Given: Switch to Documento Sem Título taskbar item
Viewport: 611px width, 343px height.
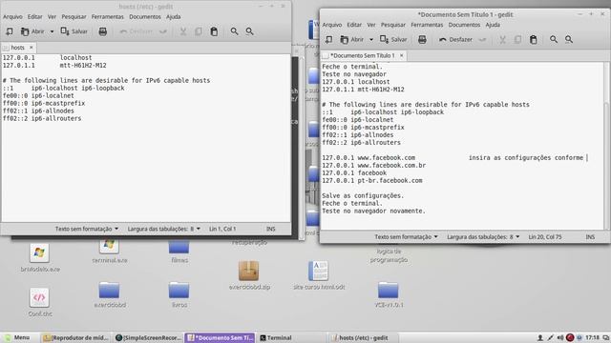Looking at the screenshot, I should pyautogui.click(x=221, y=337).
